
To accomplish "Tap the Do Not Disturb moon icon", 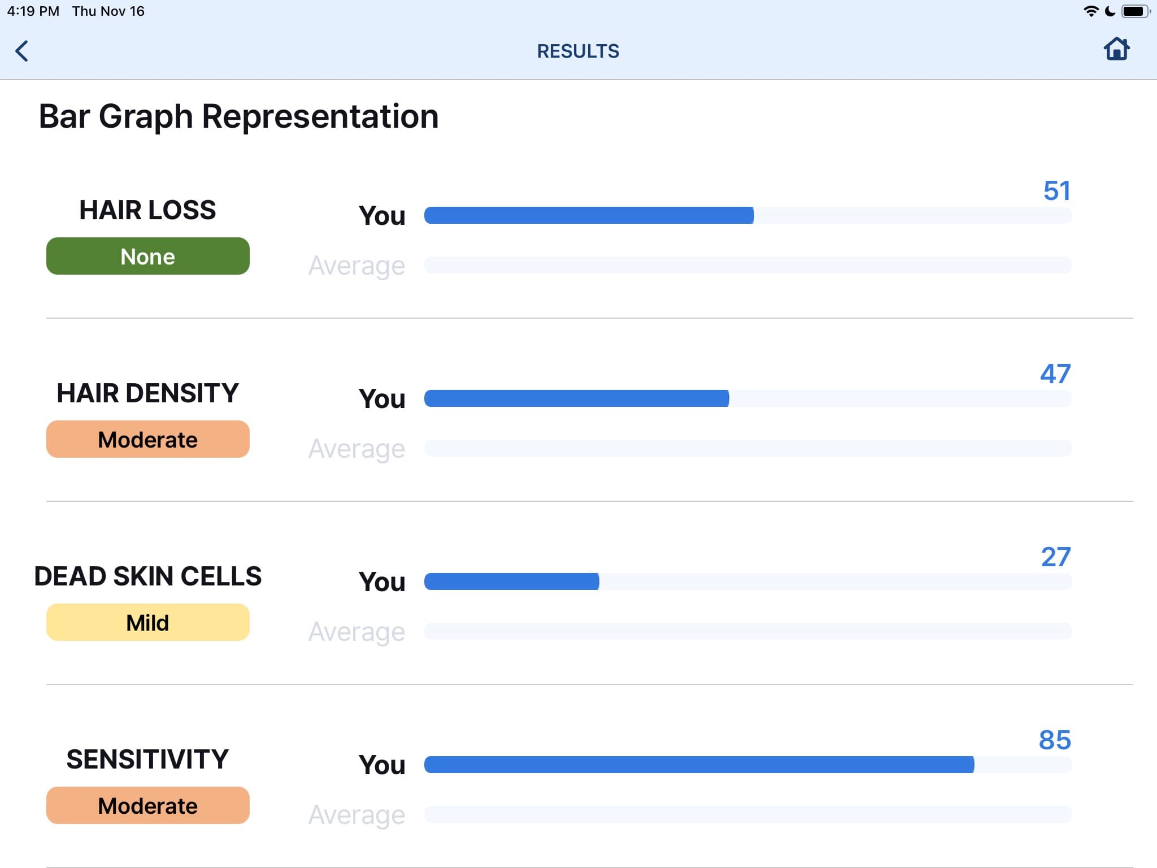I will (x=1110, y=11).
